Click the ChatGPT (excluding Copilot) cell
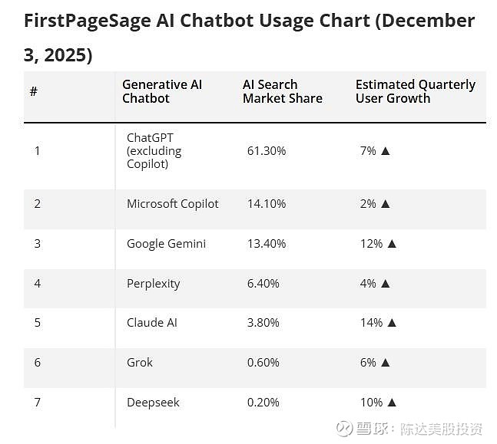 [x=154, y=150]
